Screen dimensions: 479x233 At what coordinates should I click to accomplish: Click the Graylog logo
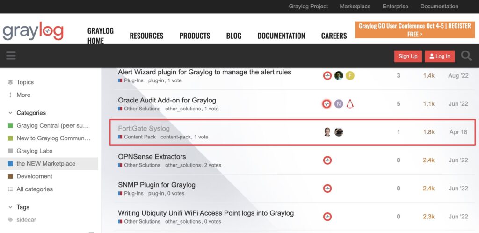33,31
